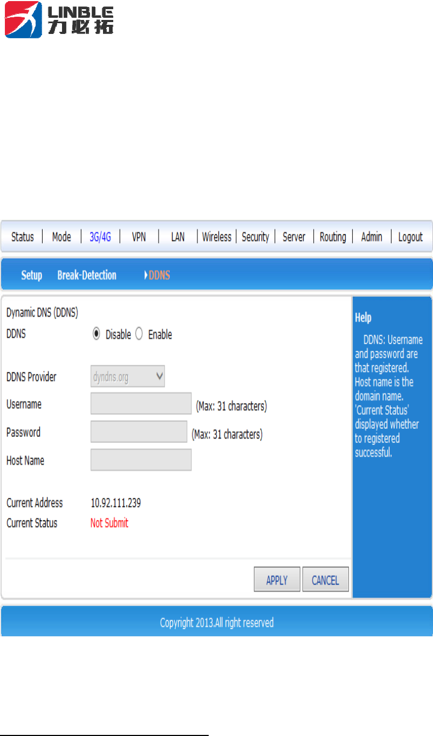Open the Routing menu

point(333,237)
